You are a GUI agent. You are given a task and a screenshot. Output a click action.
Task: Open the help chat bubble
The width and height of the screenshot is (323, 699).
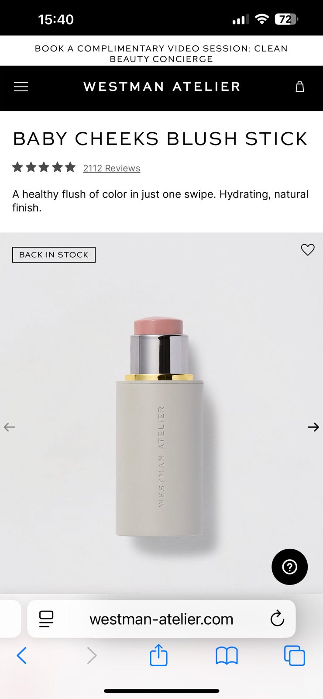point(289,567)
